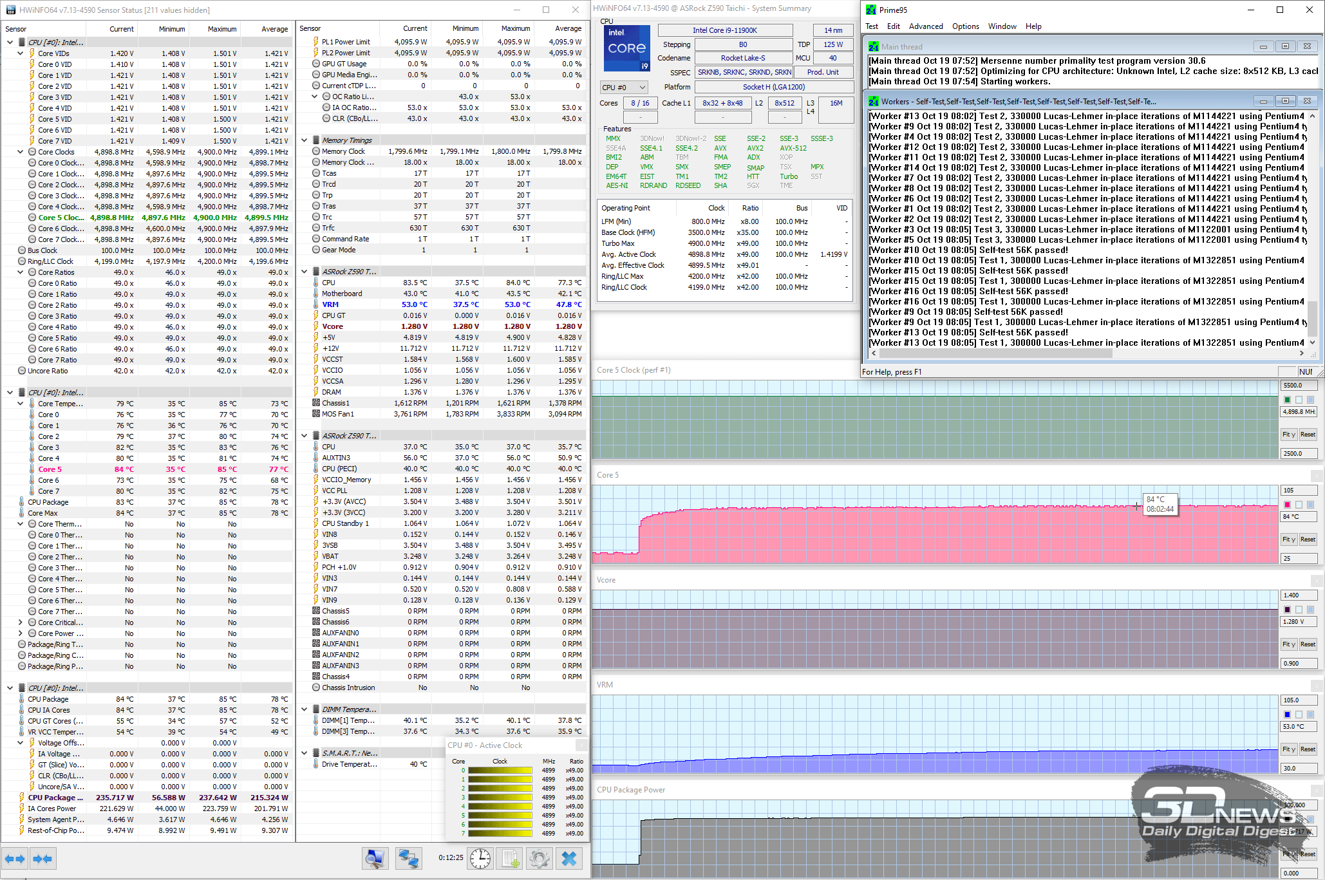Click Reset on Core 5 temperature graph

click(x=1308, y=539)
